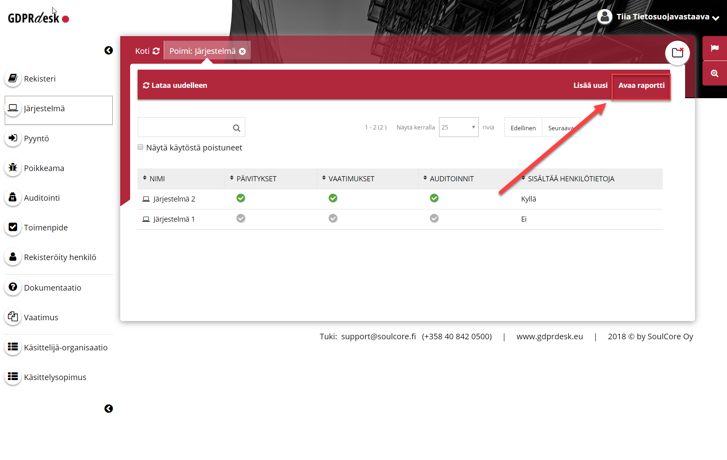Focus the table search input field
Screen dimensions: 727x460
point(184,128)
